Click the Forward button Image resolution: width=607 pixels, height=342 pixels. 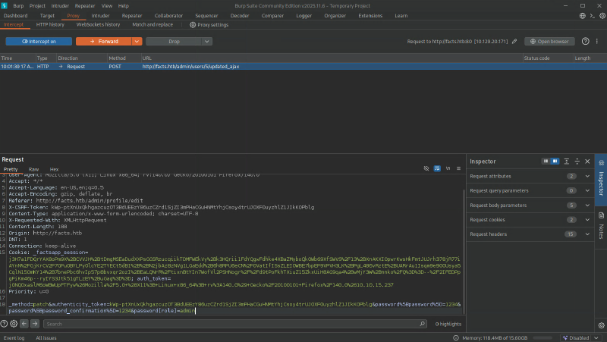pos(104,42)
